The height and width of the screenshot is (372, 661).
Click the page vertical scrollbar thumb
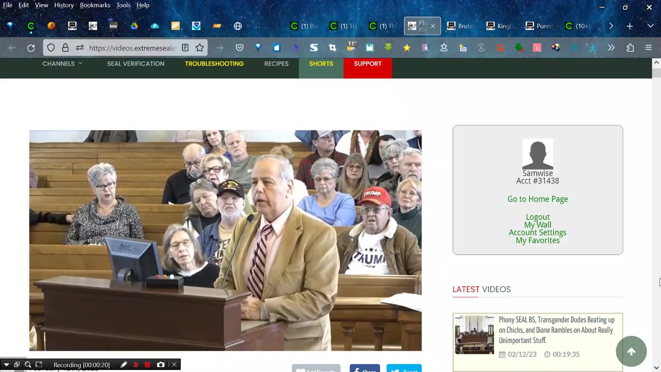656,72
